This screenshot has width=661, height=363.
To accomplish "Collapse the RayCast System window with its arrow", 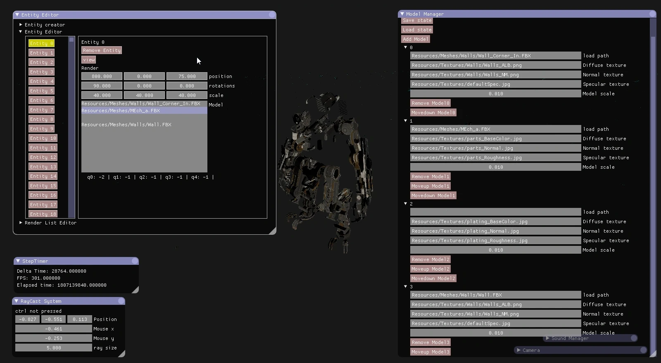I will 17,301.
